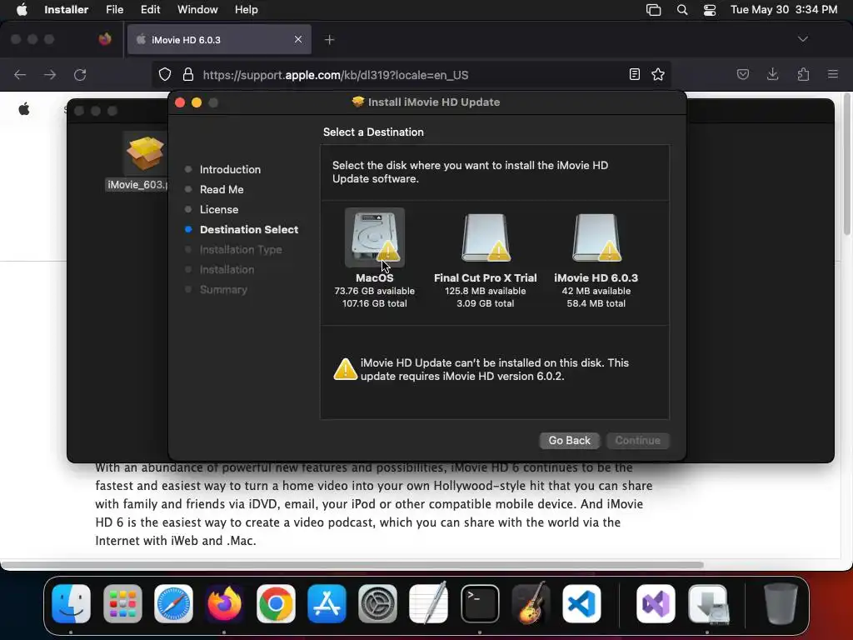Open a new browser tab
The image size is (853, 640).
point(329,40)
